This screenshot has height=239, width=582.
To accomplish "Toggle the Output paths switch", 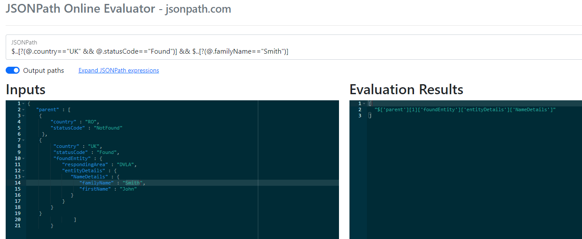I will coord(13,71).
